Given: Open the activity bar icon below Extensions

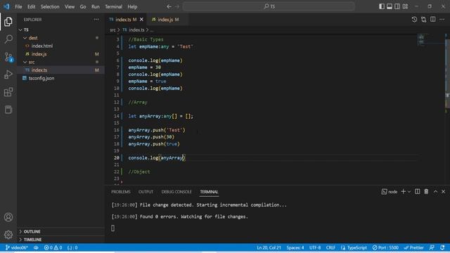Looking at the screenshot, I should [x=8, y=110].
